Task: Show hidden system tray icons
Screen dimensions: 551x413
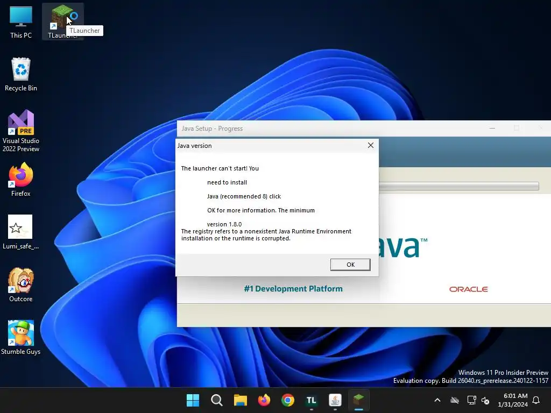Action: click(437, 400)
